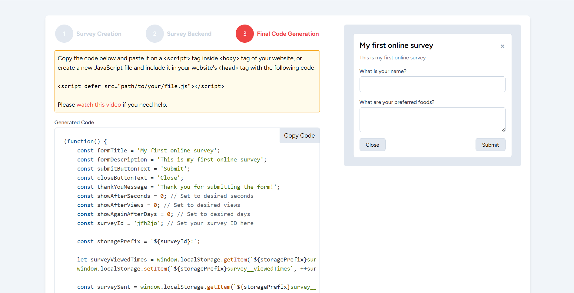Open the 'watch this video' help link
The image size is (574, 293).
(99, 105)
